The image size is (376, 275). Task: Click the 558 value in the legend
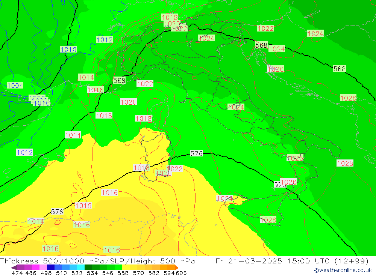123,273
